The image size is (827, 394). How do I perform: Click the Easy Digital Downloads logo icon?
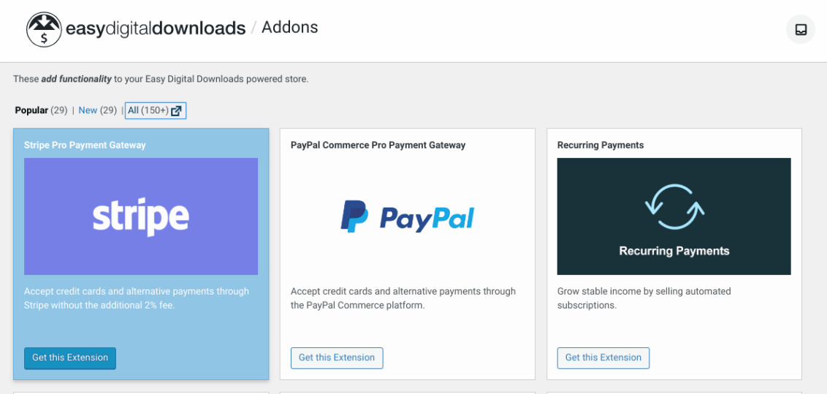[44, 29]
